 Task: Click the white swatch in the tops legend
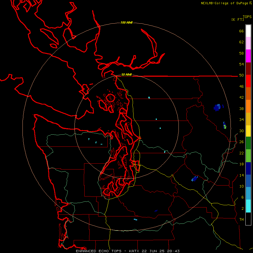248,31
